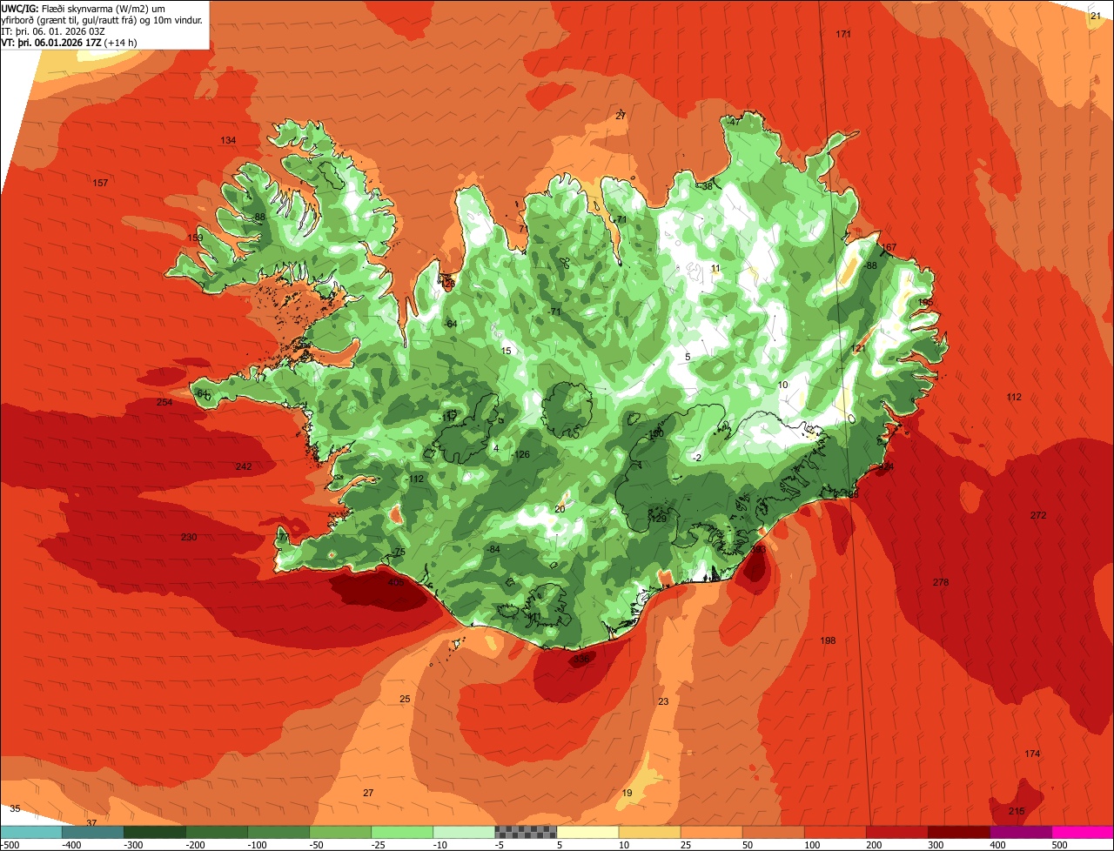Click the 112 value east of Iceland
Screen dimensions: 1114x851
tap(1014, 397)
